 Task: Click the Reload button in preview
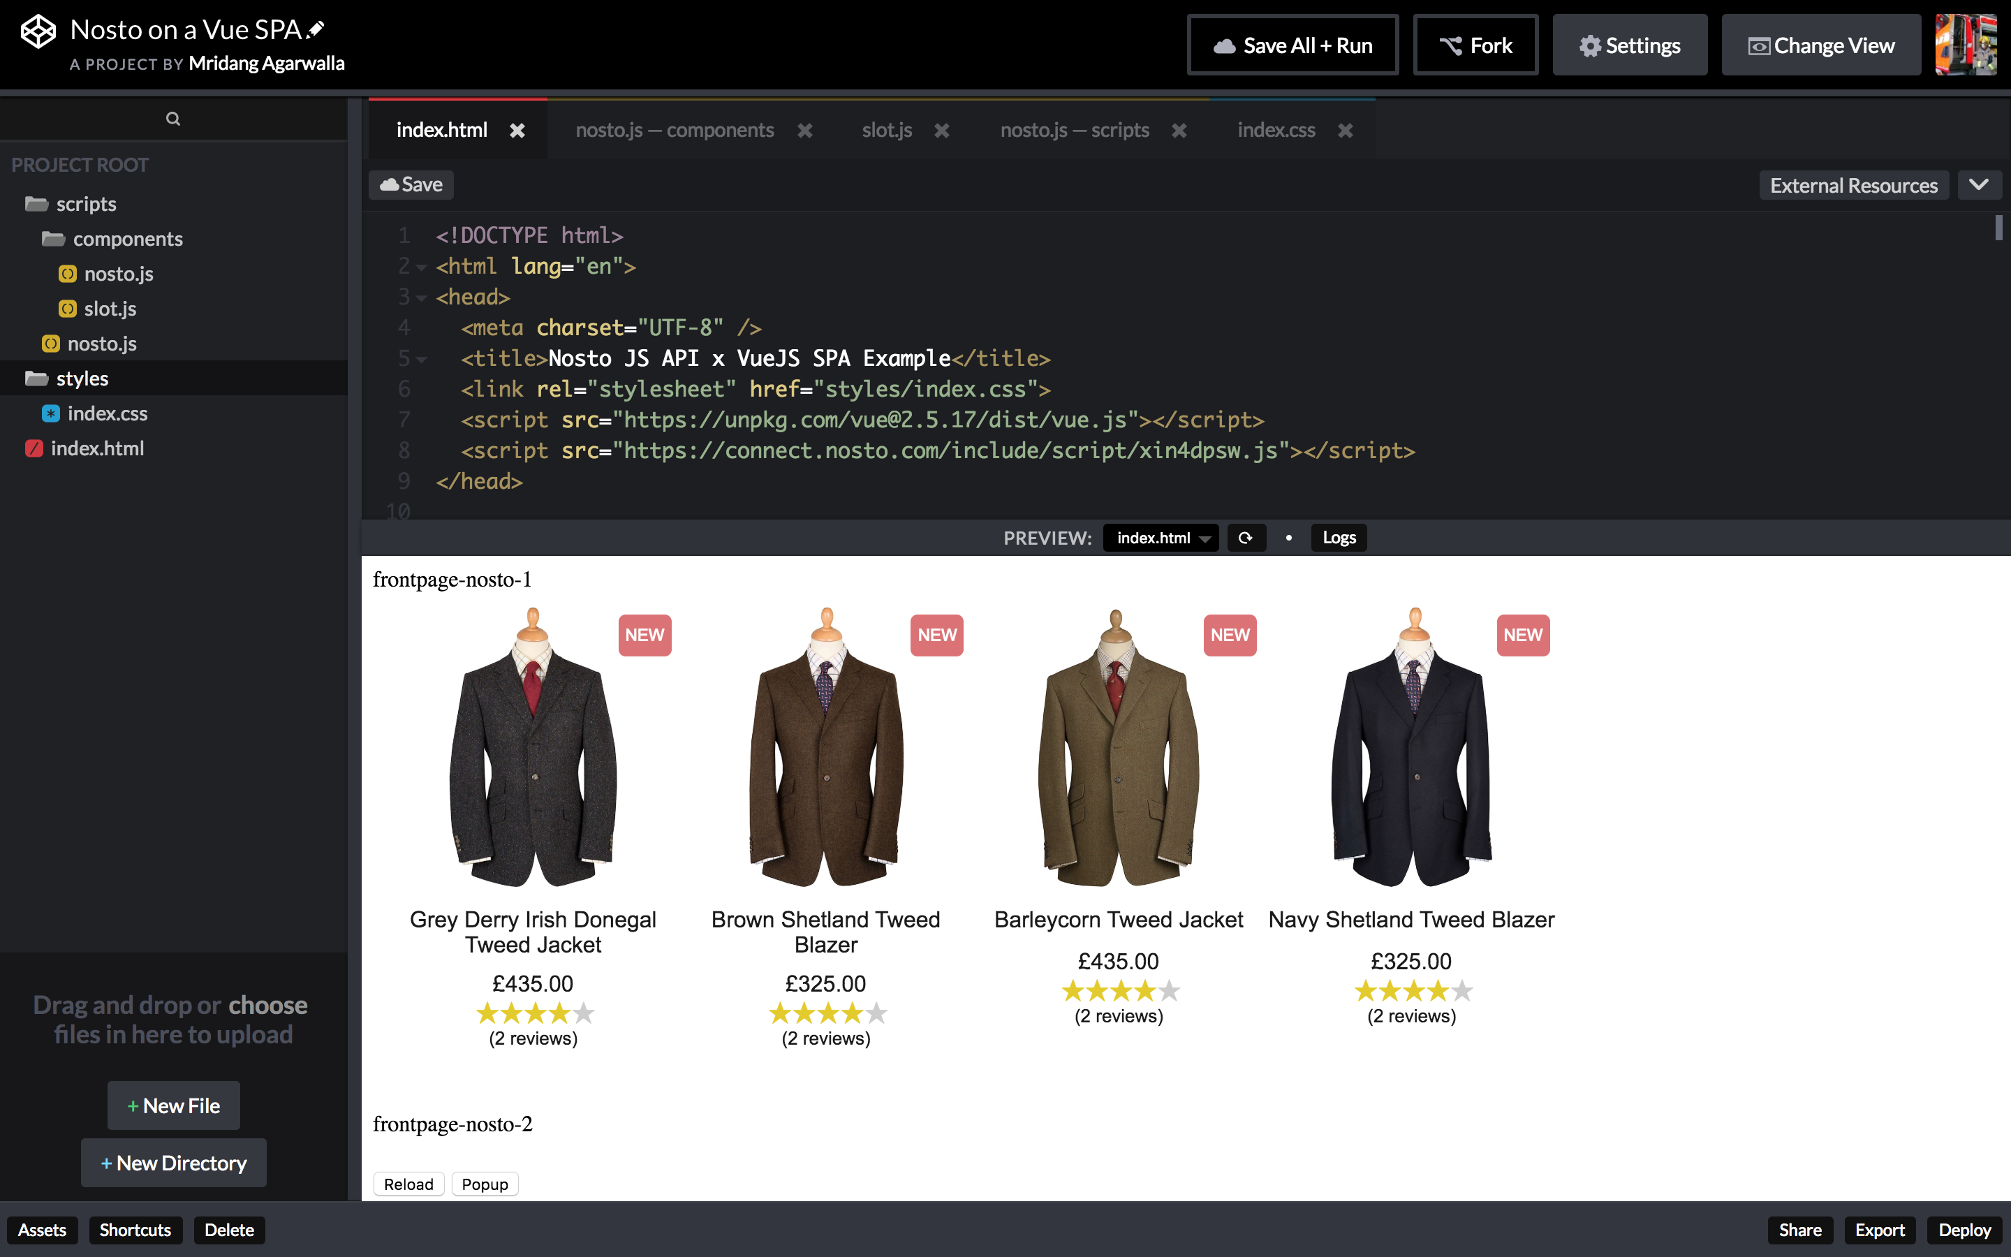[409, 1184]
